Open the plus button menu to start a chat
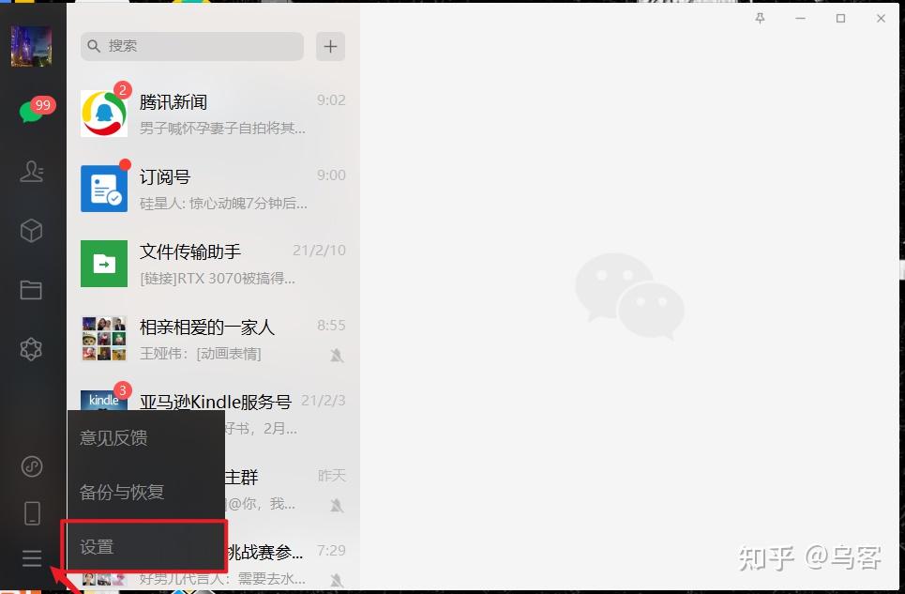905x594 pixels. pyautogui.click(x=330, y=45)
